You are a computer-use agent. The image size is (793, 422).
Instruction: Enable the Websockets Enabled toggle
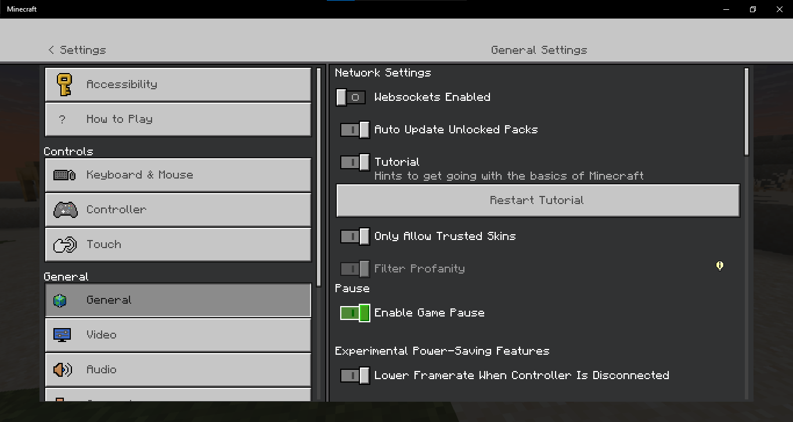click(x=351, y=97)
